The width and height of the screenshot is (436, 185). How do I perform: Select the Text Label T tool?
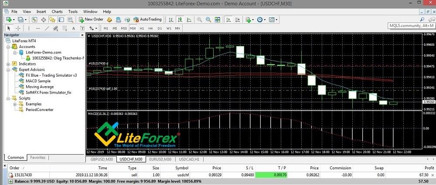point(82,28)
